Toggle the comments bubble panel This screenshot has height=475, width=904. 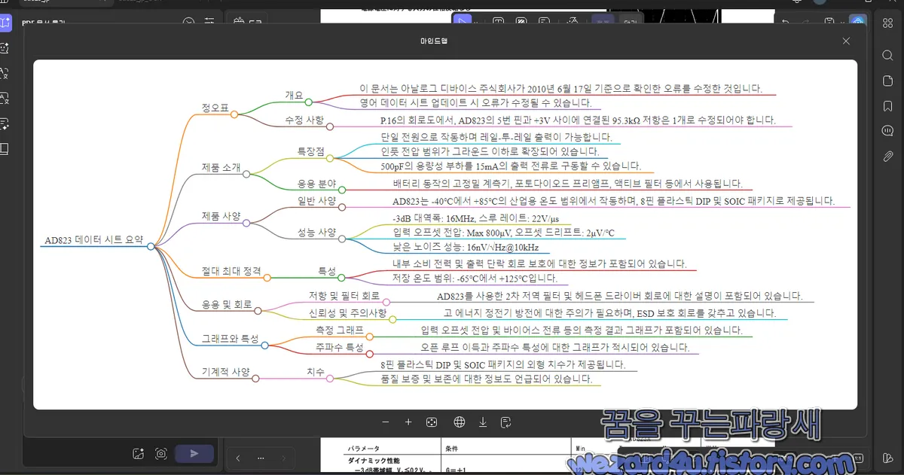click(x=886, y=132)
